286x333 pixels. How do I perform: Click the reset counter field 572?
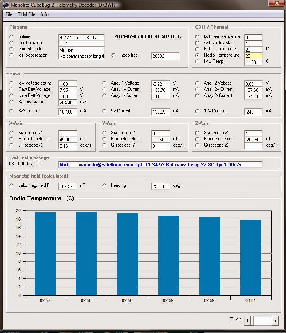coord(82,43)
